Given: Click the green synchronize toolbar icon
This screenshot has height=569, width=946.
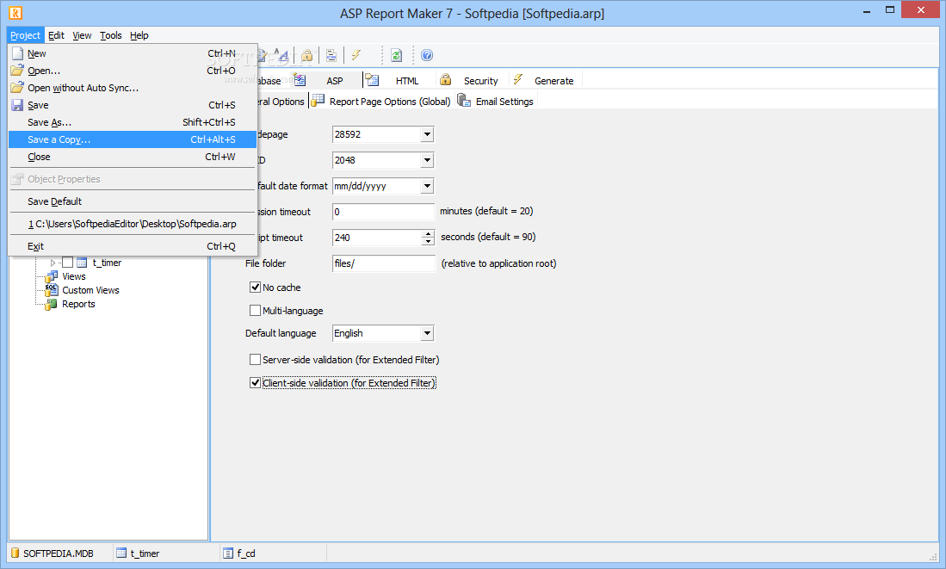Looking at the screenshot, I should tap(396, 55).
